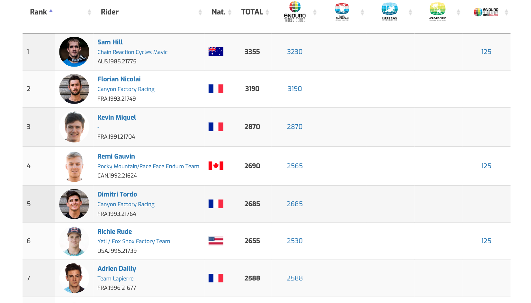Click the EWS Qualifier logo header

[x=486, y=12]
